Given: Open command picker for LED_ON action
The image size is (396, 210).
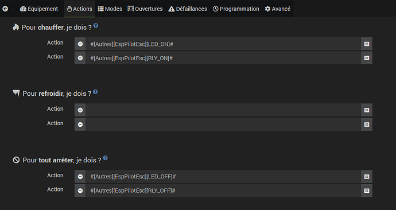Looking at the screenshot, I should [x=367, y=44].
